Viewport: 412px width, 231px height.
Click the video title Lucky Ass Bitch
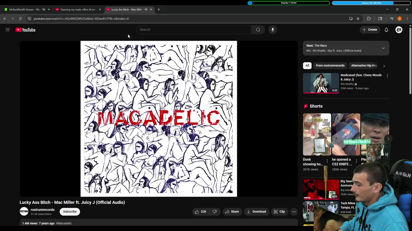pyautogui.click(x=72, y=202)
